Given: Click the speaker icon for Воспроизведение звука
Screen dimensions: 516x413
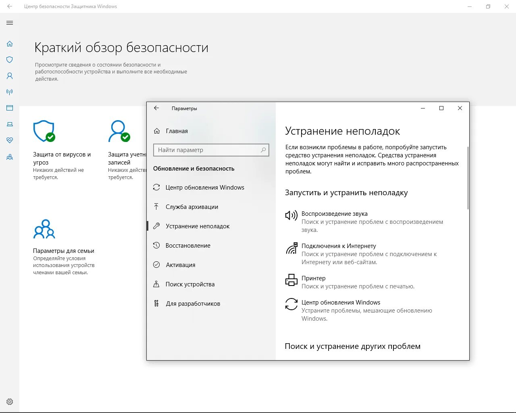Looking at the screenshot, I should [x=291, y=215].
